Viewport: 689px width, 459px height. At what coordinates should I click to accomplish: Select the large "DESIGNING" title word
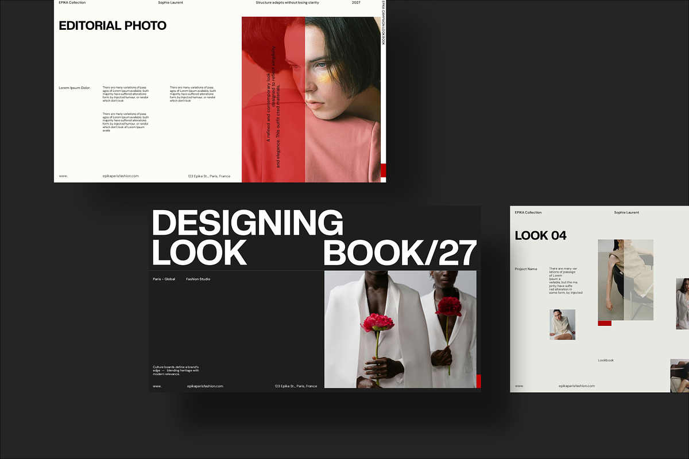247,223
